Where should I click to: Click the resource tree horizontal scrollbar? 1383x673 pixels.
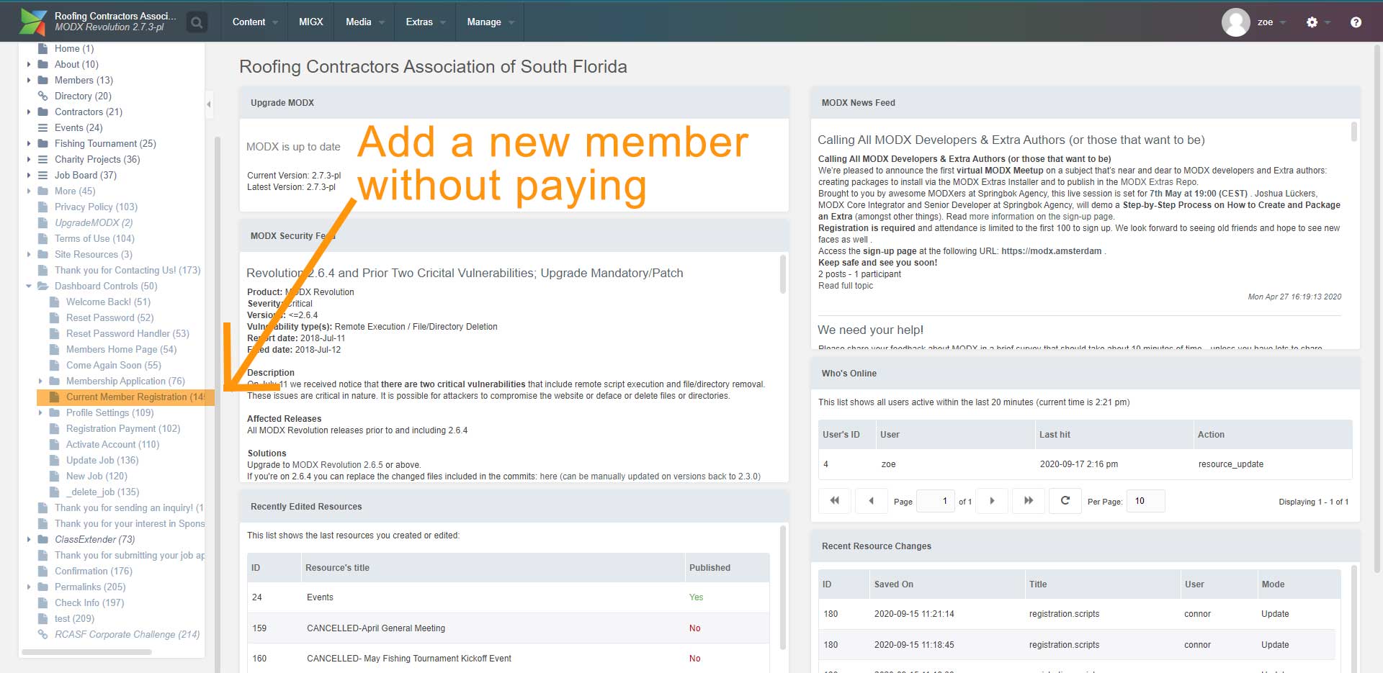point(86,652)
